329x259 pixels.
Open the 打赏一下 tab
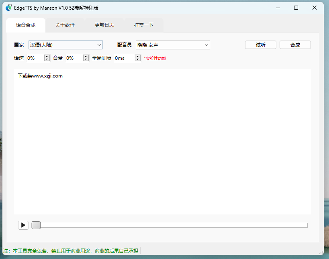[144, 25]
